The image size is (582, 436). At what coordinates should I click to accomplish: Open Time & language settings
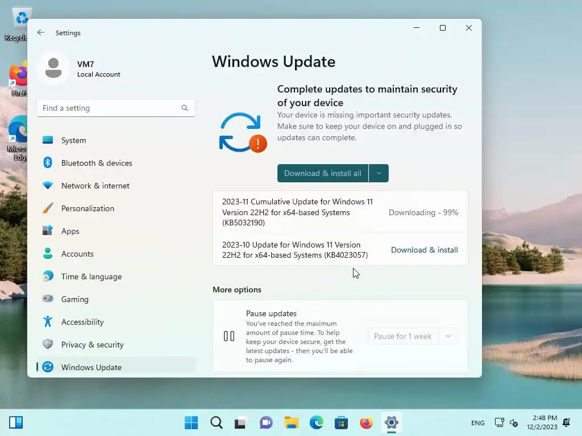(x=116, y=276)
